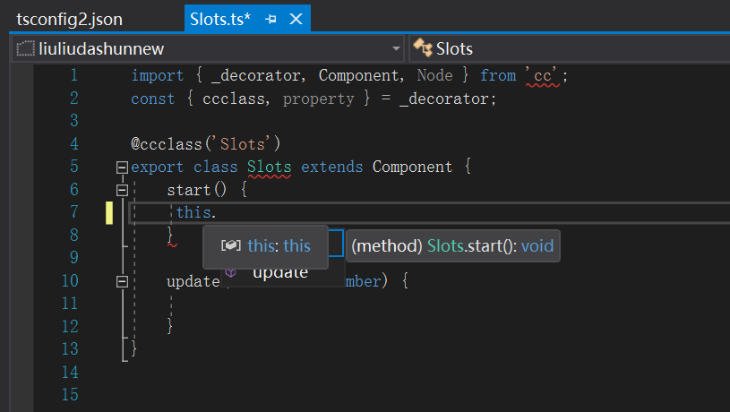Collapse the update method block
730x412 pixels.
click(122, 281)
